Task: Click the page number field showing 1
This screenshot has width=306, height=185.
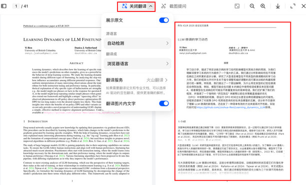Action: [x=16, y=6]
